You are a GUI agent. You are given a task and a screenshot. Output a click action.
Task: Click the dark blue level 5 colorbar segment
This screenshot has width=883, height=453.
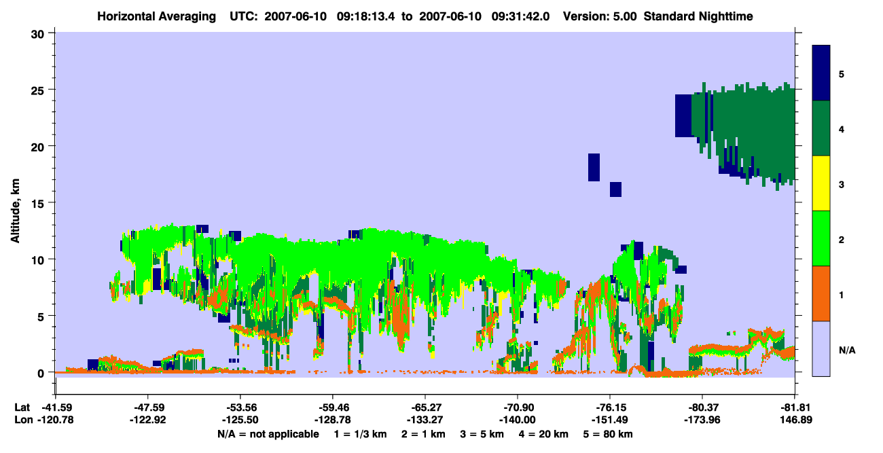coord(821,73)
